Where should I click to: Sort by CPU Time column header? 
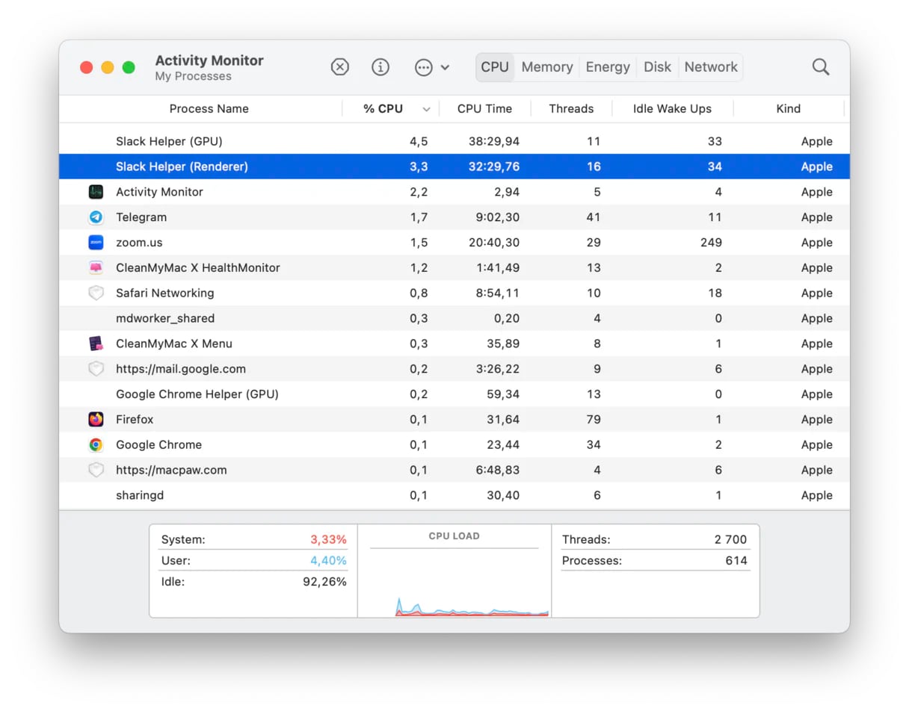click(484, 109)
